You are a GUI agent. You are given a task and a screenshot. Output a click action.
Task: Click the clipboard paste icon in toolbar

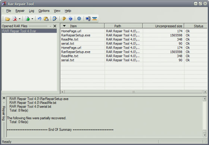click(x=46, y=19)
